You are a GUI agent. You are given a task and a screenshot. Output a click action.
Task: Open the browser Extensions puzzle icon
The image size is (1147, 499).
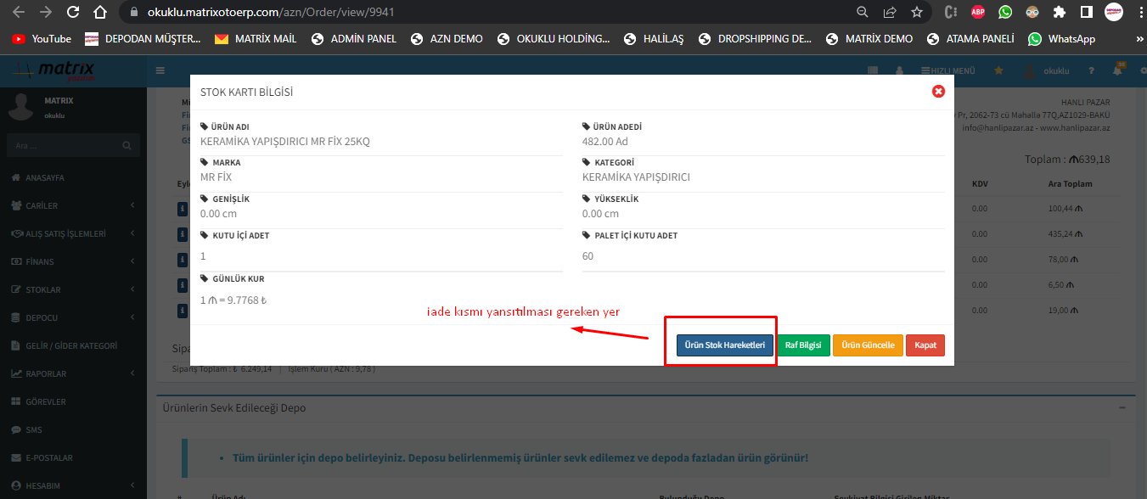tap(1059, 12)
